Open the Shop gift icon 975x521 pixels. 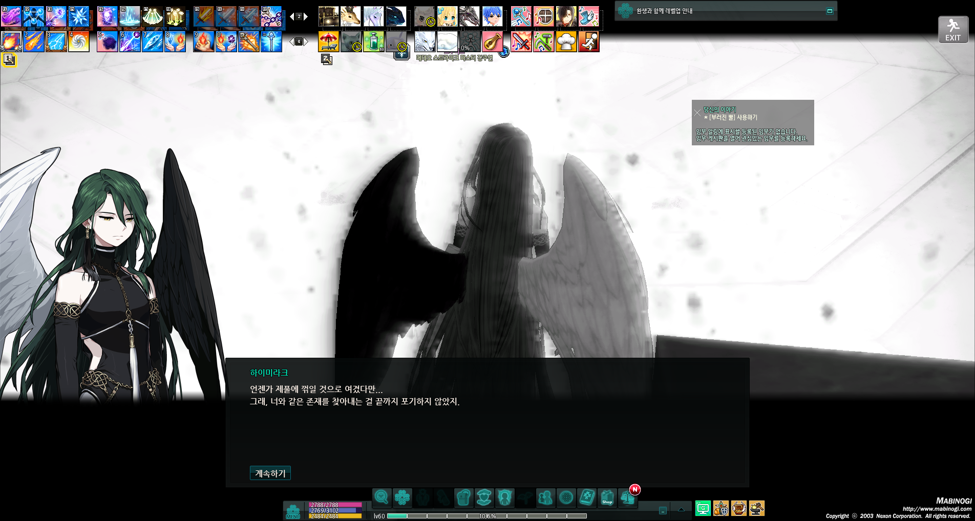point(607,497)
